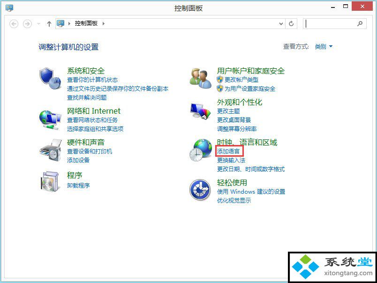This screenshot has height=283, width=377.
Task: Click the 控制面板 breadcrumb item
Action: (86, 23)
